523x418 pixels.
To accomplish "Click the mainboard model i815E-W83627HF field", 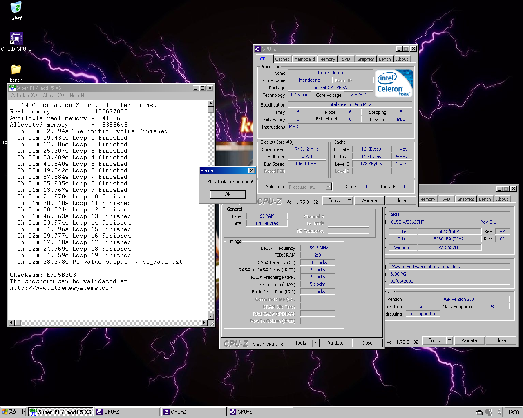I will pyautogui.click(x=427, y=222).
